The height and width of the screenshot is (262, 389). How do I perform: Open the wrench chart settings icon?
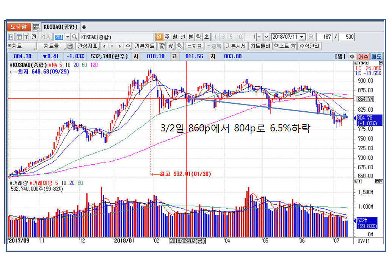coord(179,46)
